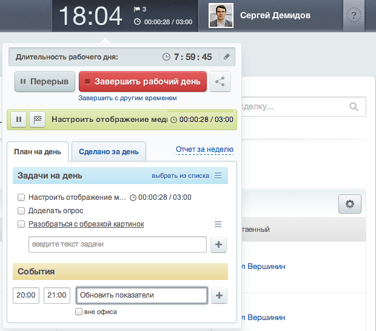Click clock icon next to workday duration
Viewport: 376px width, 331px height.
[x=166, y=57]
